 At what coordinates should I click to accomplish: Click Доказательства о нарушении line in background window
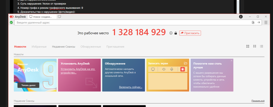[x=46, y=12]
